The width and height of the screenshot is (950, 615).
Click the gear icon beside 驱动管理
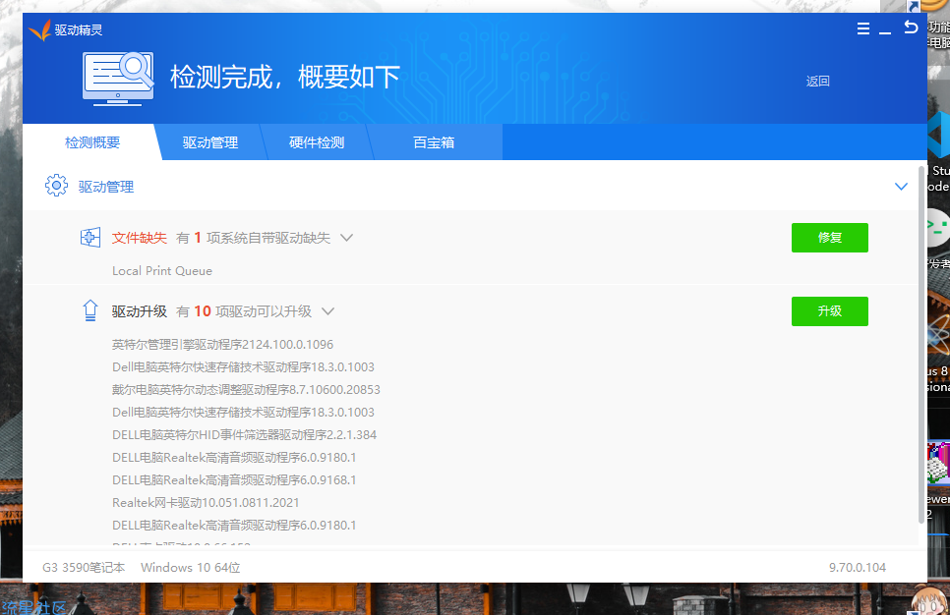[56, 186]
